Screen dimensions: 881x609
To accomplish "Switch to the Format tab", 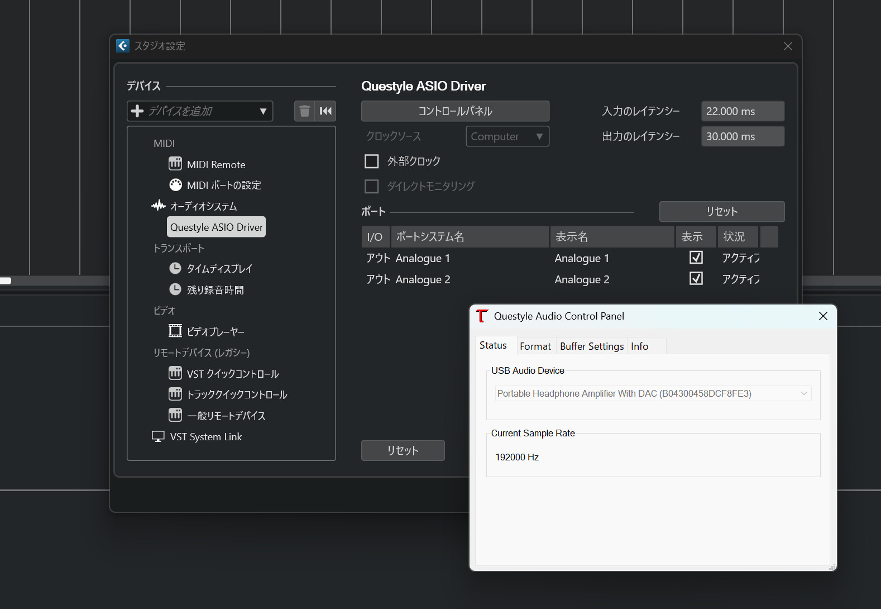I will pyautogui.click(x=535, y=346).
